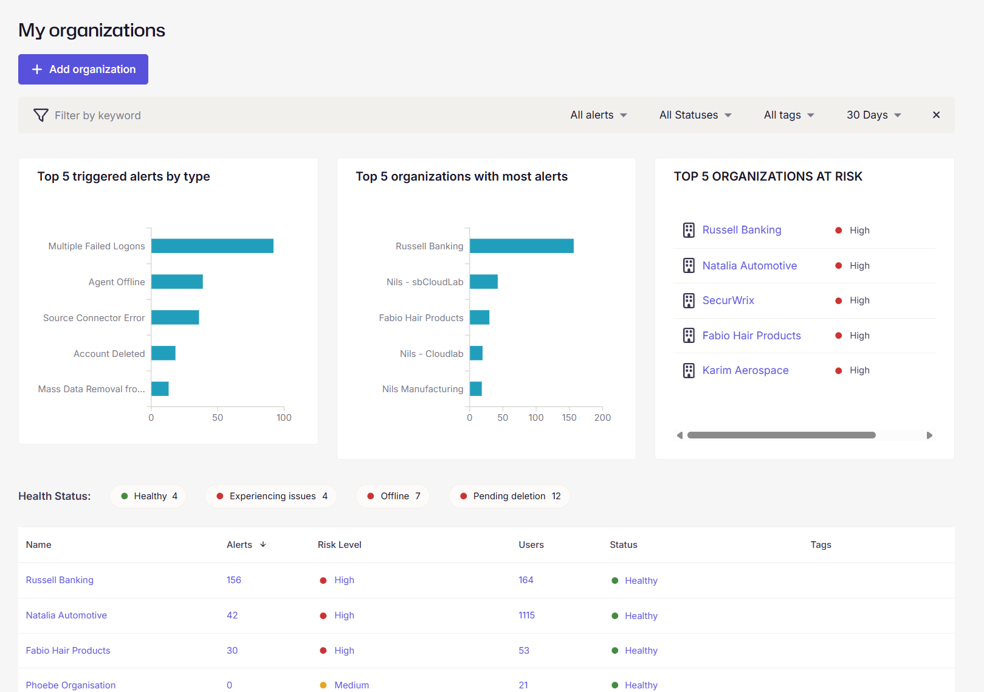This screenshot has height=692, width=984.
Task: Click the Mass Data Removal bar
Action: (160, 389)
